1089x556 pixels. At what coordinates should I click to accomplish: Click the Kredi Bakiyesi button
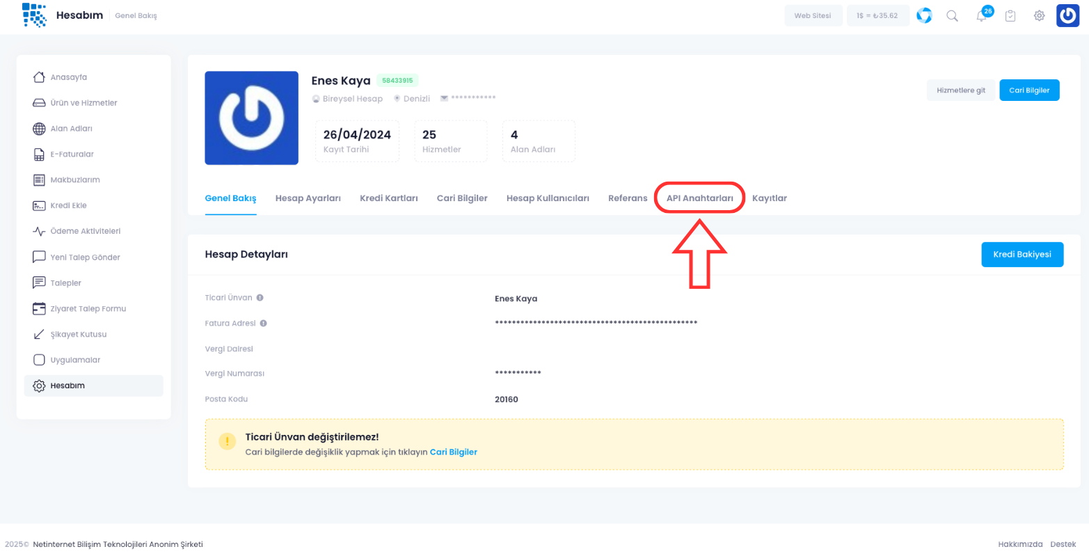[x=1022, y=255]
